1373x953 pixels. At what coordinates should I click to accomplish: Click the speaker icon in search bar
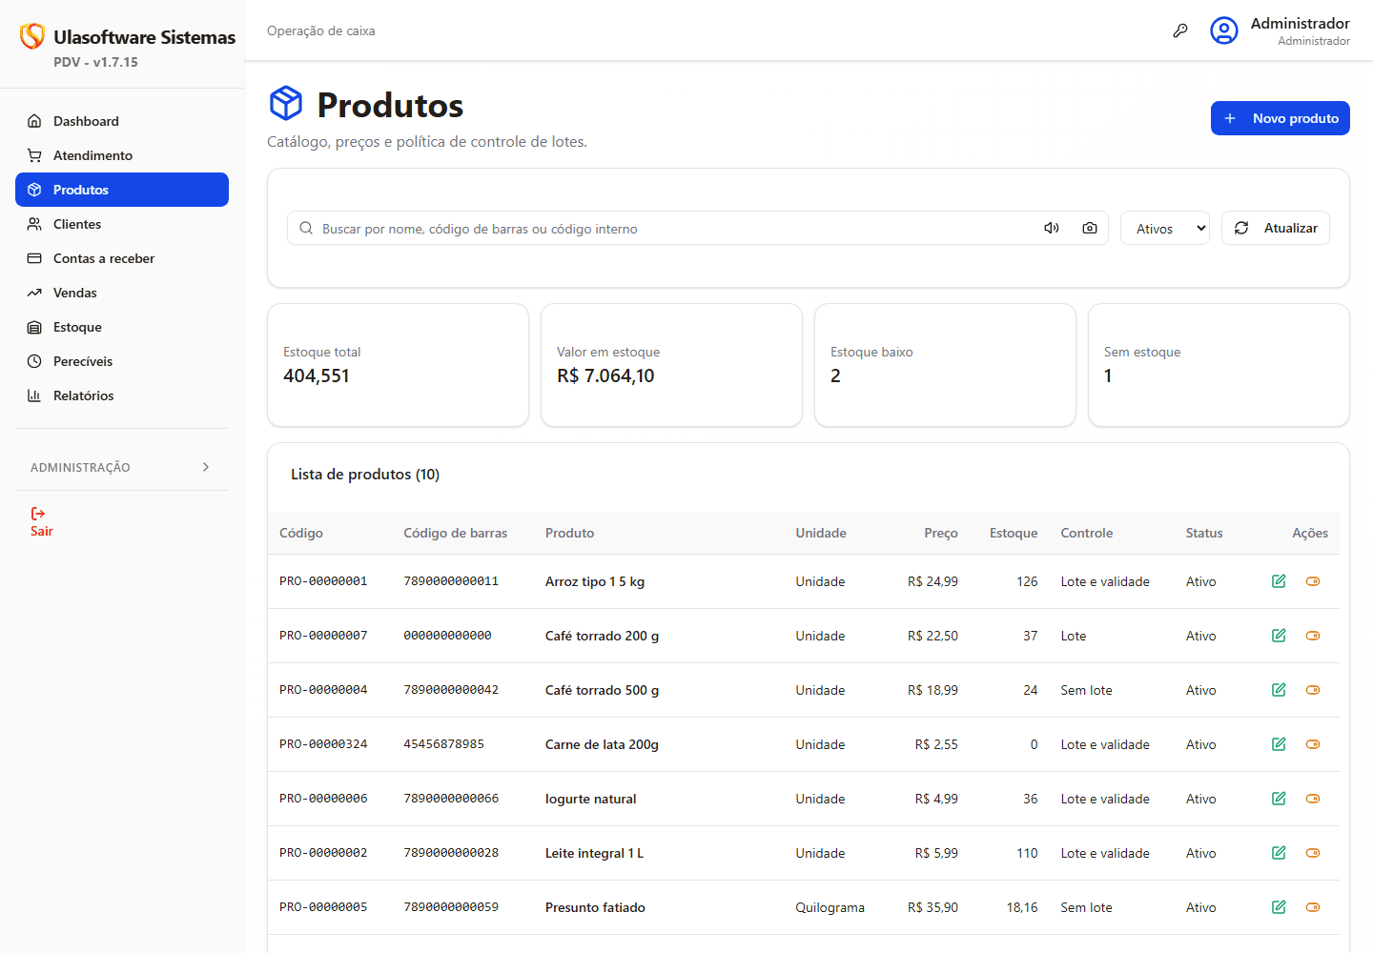(x=1052, y=228)
